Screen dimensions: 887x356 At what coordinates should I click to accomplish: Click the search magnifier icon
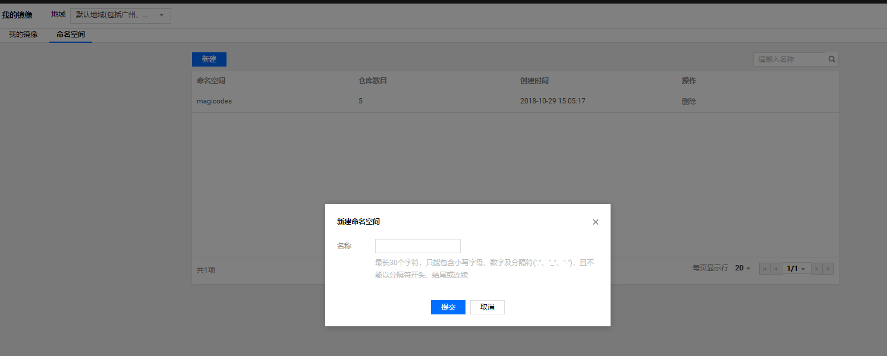click(x=832, y=59)
